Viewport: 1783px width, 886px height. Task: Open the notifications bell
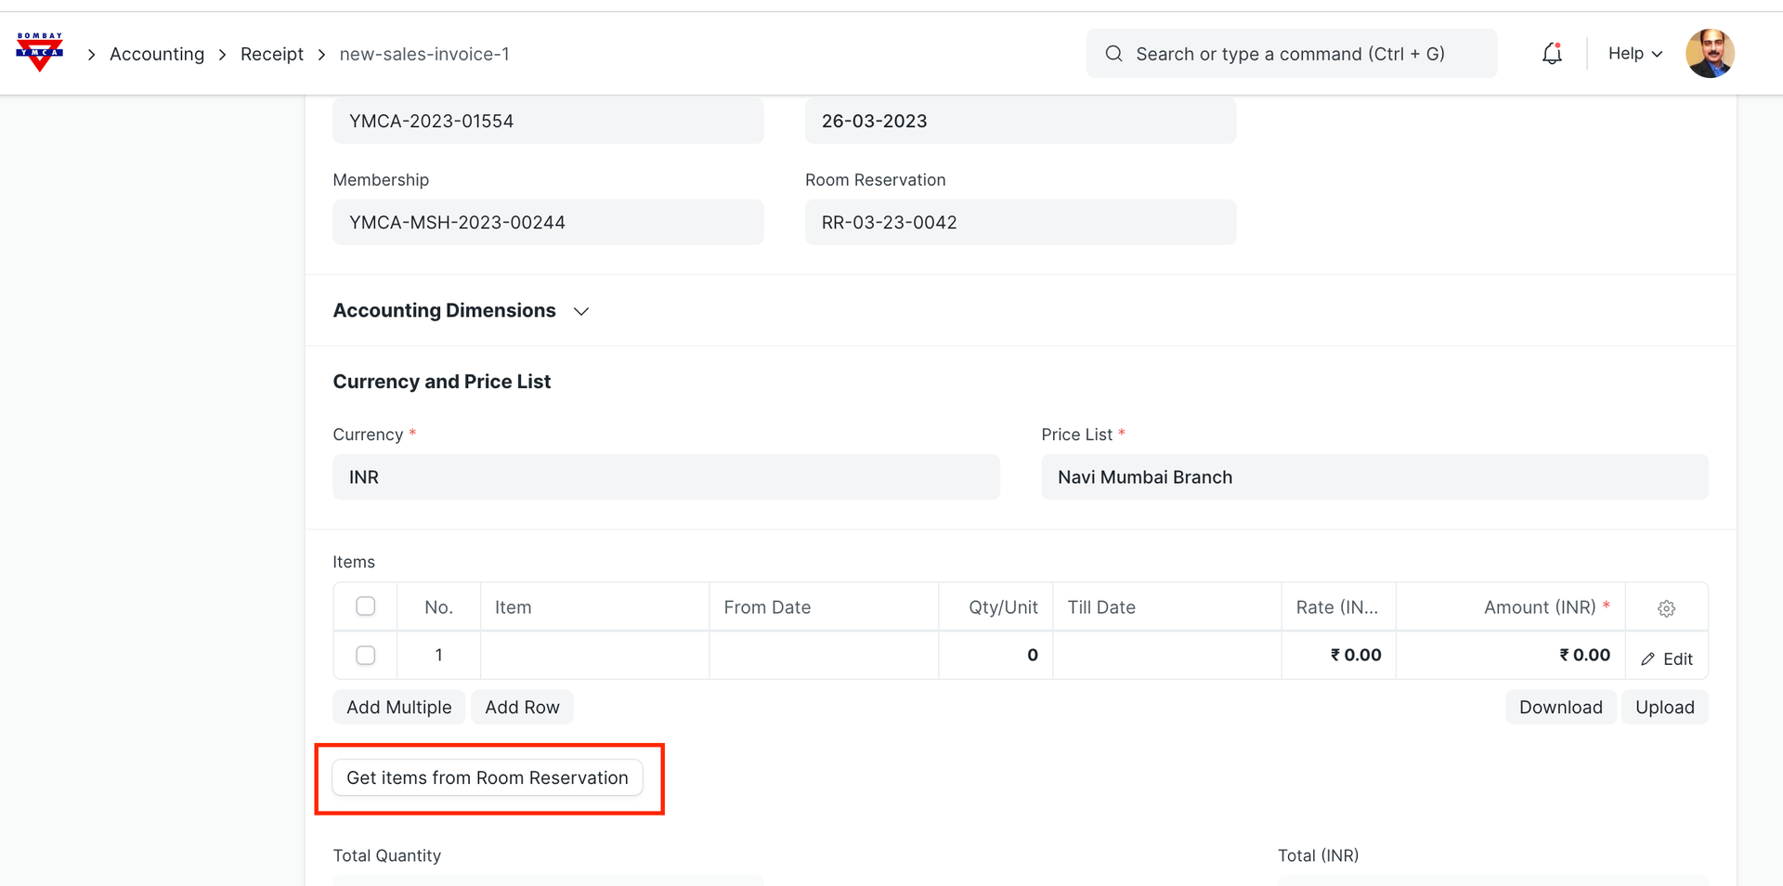(1552, 54)
